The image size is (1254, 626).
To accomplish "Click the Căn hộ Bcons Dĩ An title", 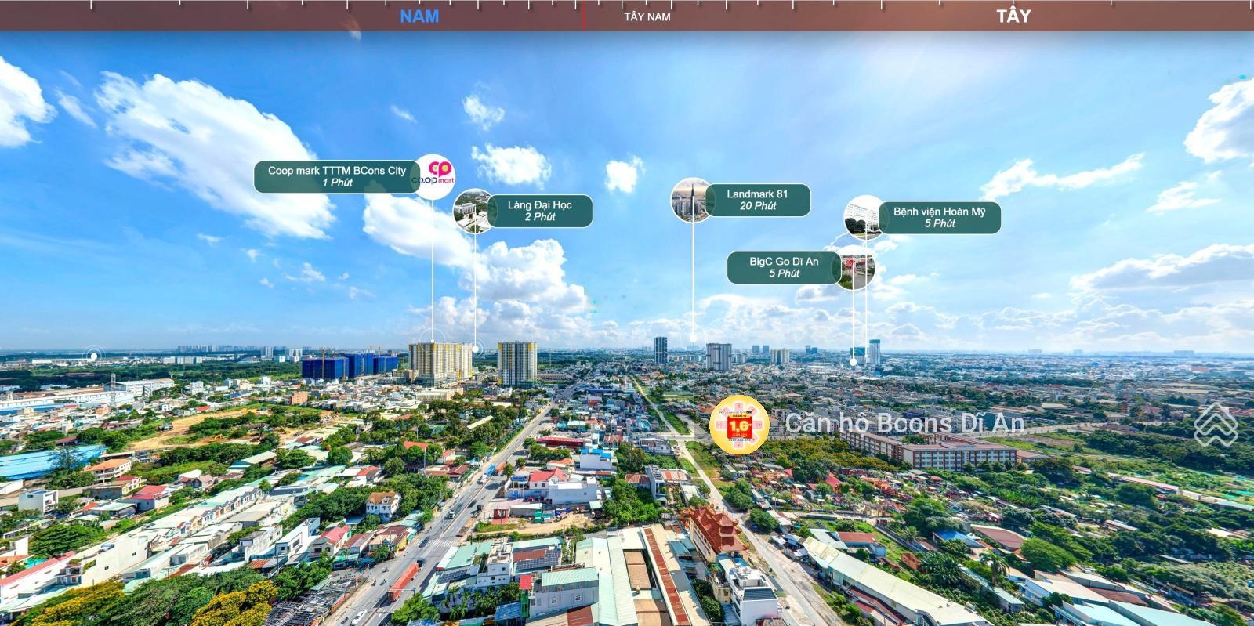I will (x=904, y=424).
